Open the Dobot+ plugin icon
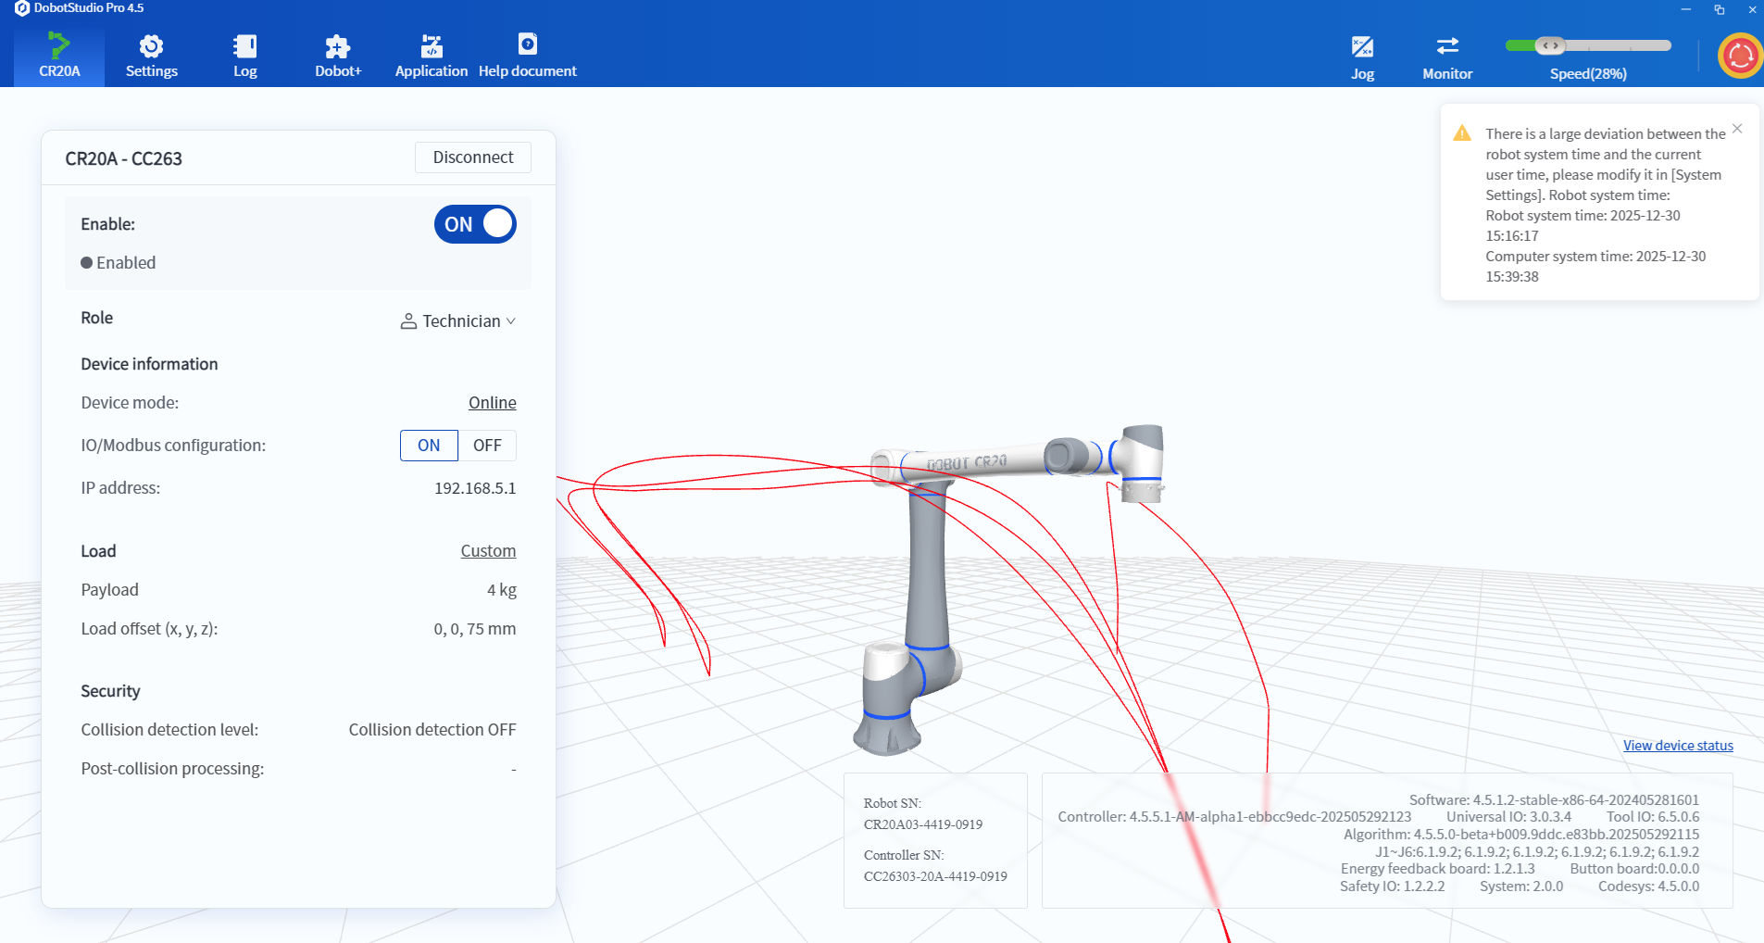This screenshot has width=1764, height=943. 338,45
